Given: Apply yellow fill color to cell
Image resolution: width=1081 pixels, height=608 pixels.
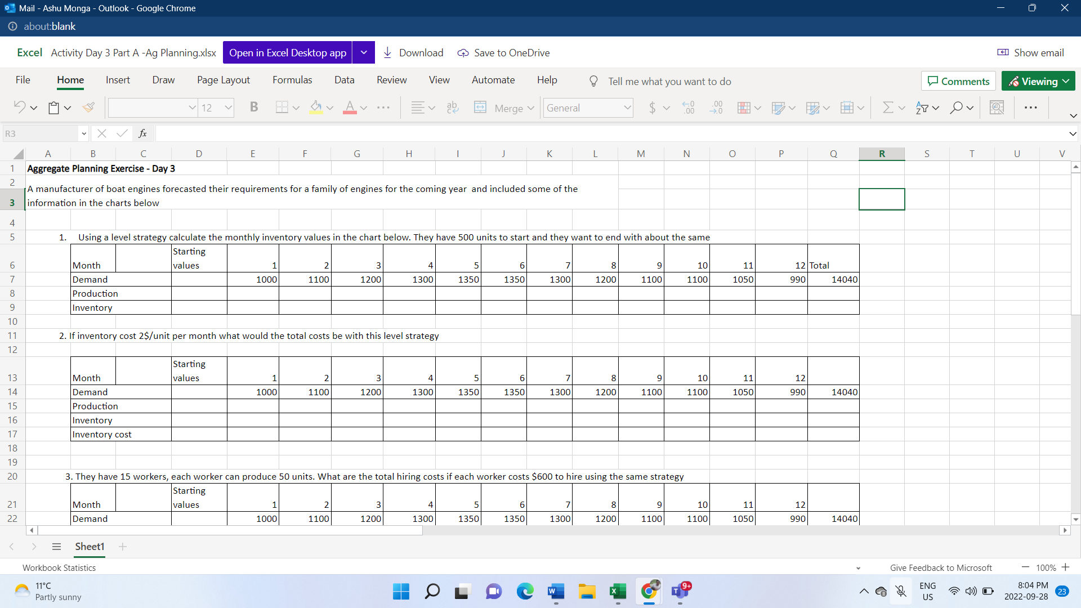Looking at the screenshot, I should click(x=316, y=107).
